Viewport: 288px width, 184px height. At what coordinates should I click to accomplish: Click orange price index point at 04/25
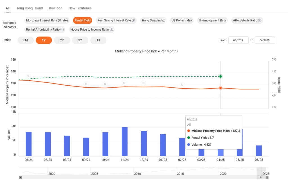point(220,88)
